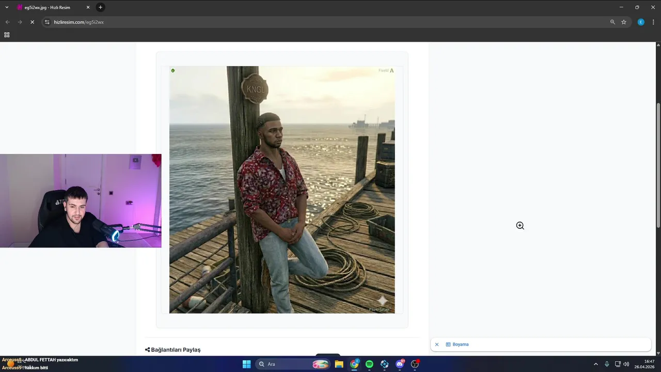Go back to the previous page
The width and height of the screenshot is (661, 372).
(x=7, y=22)
